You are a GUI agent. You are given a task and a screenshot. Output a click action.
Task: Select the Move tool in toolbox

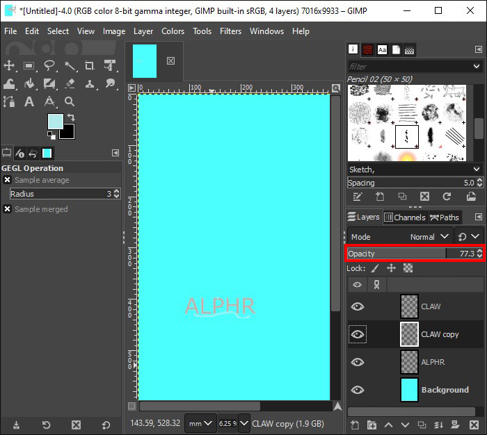(x=10, y=66)
